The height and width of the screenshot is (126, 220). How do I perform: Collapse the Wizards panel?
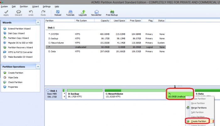[x=38, y=22]
